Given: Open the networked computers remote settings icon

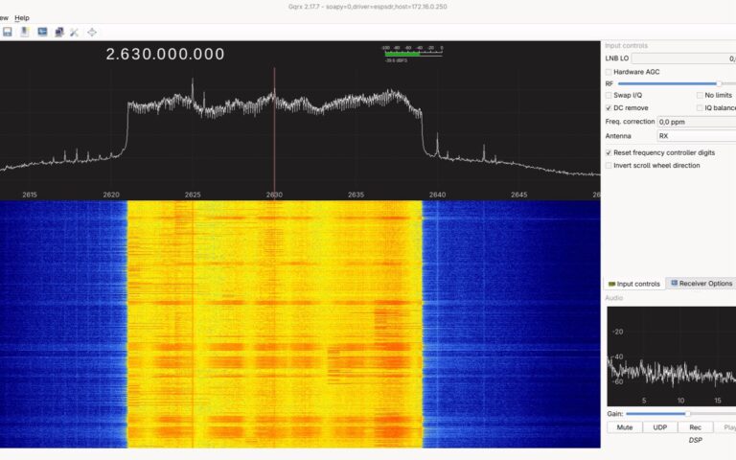Looking at the screenshot, I should click(59, 32).
